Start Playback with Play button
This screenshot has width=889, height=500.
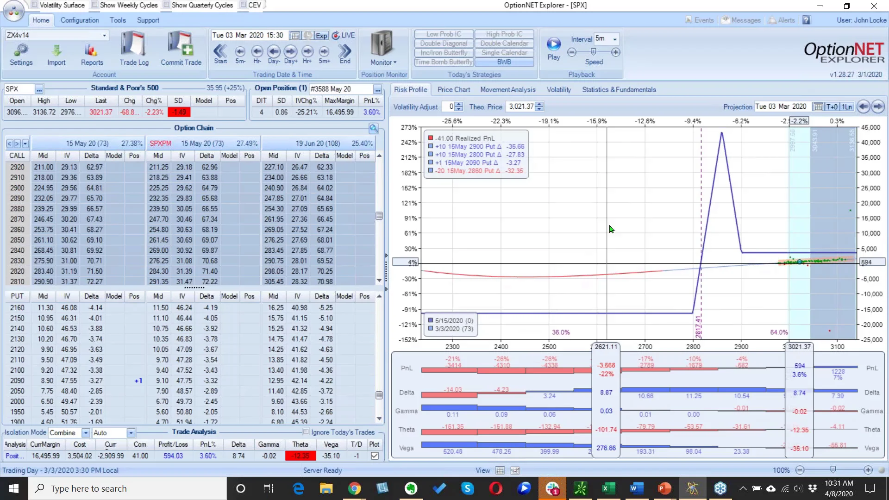[x=554, y=49]
